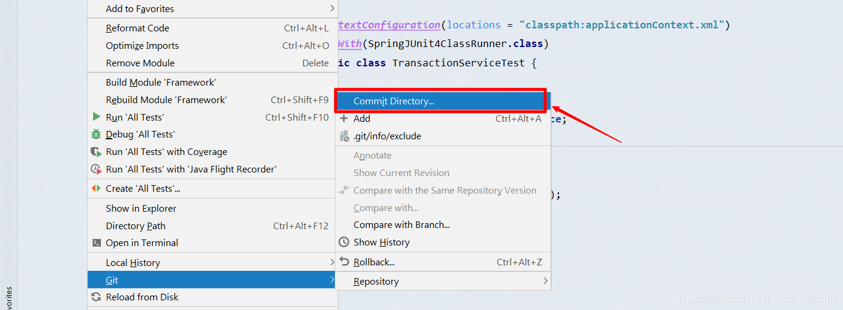This screenshot has height=310, width=843.
Task: Click the 'locations' attribute in editor
Action: click(474, 25)
